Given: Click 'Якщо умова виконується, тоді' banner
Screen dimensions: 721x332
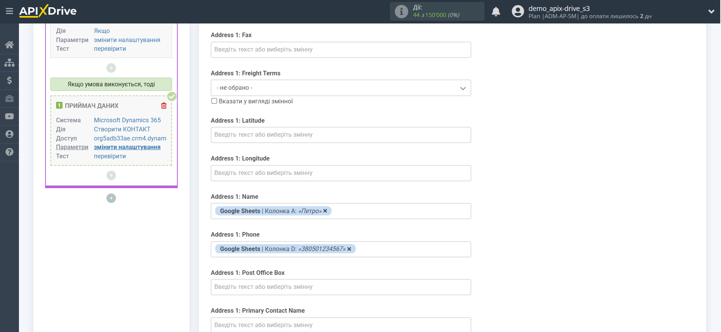Looking at the screenshot, I should pos(111,84).
